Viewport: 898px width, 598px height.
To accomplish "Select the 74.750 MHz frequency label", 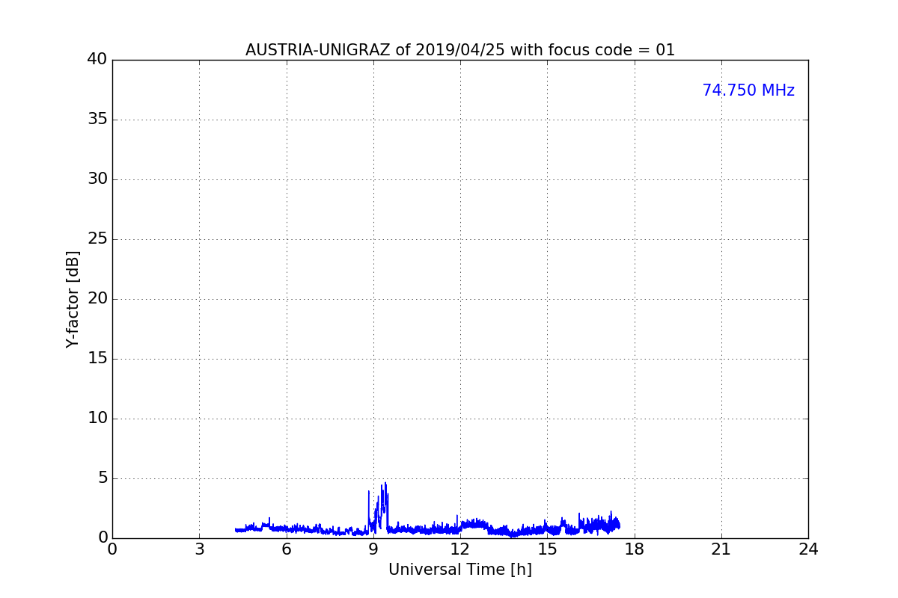I will (x=748, y=90).
